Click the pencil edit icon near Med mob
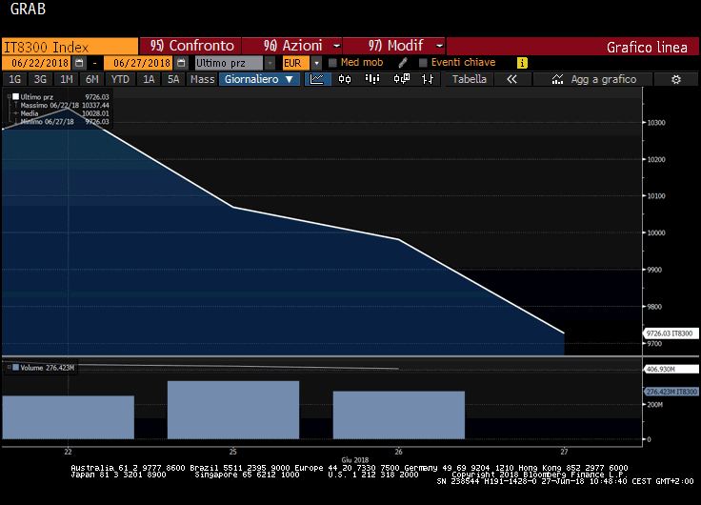The height and width of the screenshot is (505, 701). [403, 63]
